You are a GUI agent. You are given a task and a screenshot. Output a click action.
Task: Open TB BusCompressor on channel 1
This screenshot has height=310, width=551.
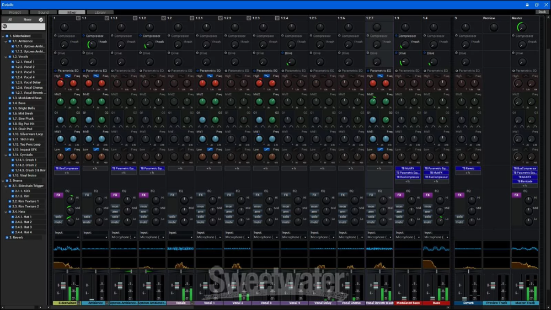pyautogui.click(x=67, y=168)
